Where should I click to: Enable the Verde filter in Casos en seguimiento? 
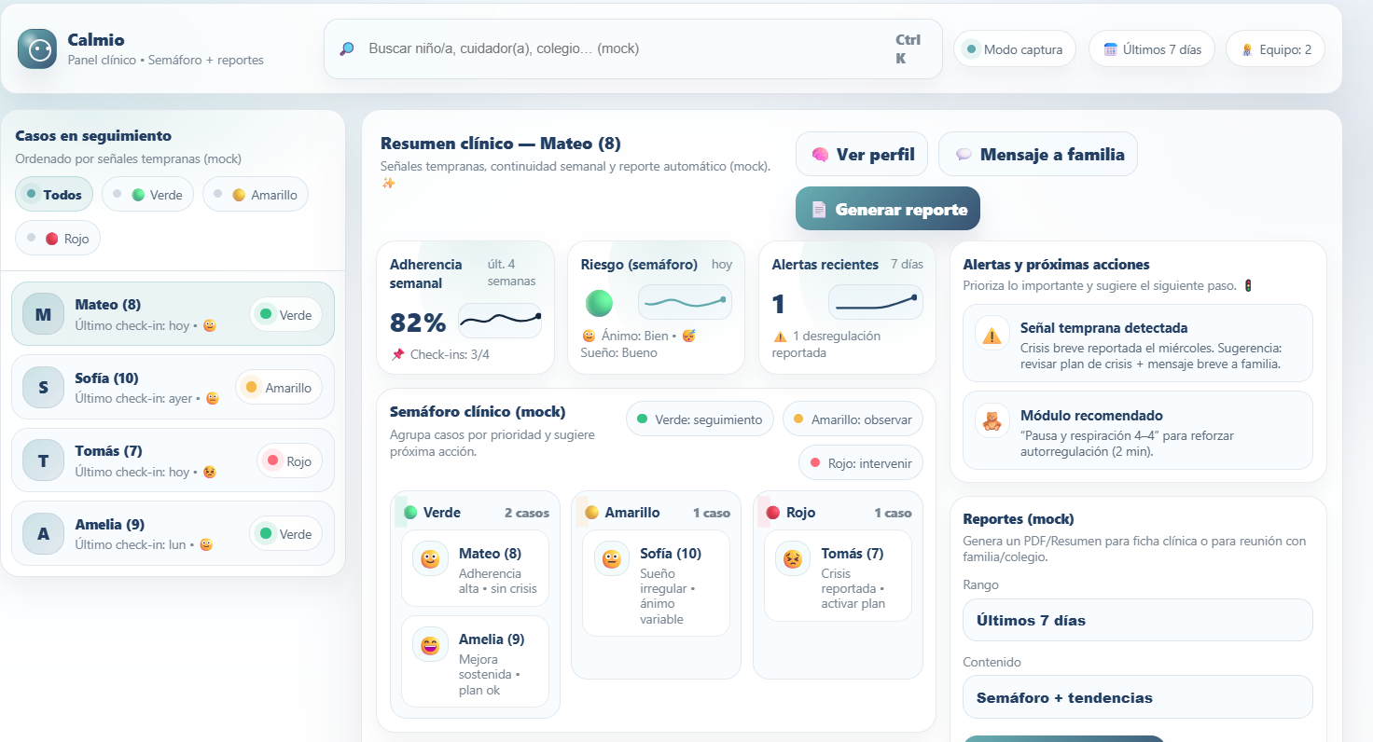click(x=147, y=194)
